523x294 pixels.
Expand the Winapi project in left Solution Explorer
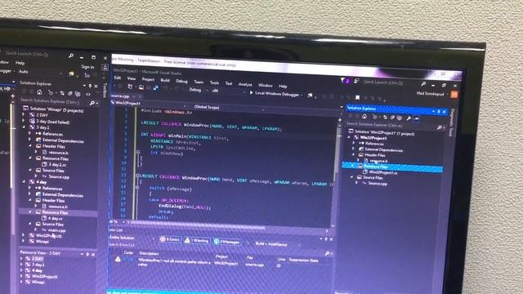(x=24, y=242)
